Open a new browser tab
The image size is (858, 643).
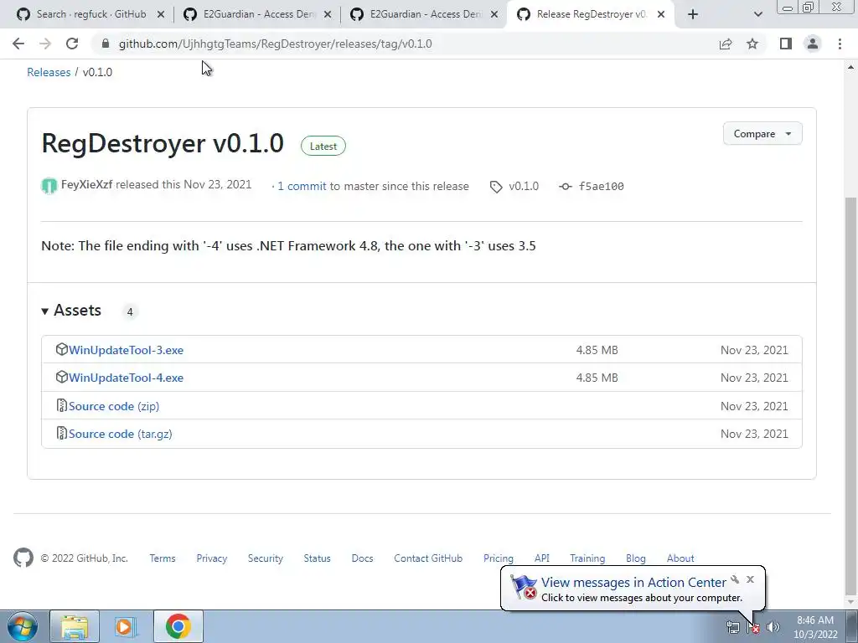693,14
